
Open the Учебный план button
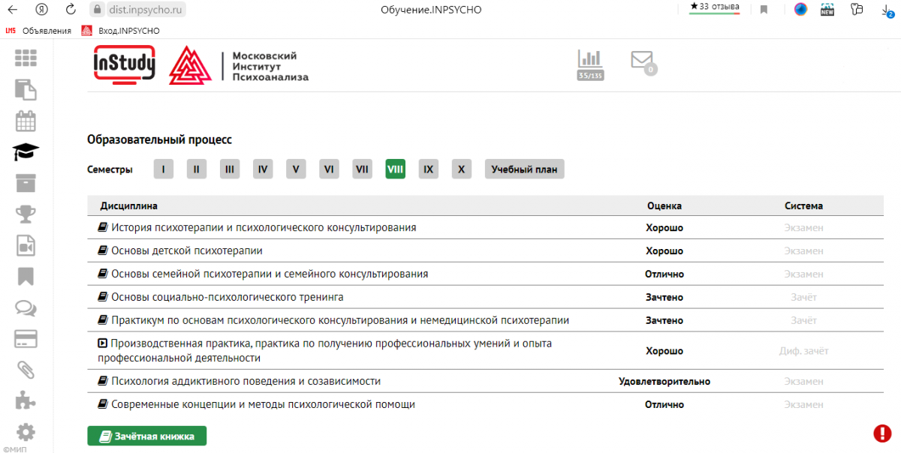coord(524,169)
